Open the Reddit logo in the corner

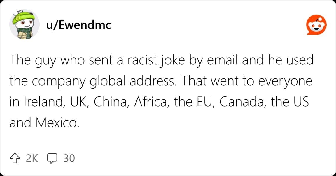(316, 25)
